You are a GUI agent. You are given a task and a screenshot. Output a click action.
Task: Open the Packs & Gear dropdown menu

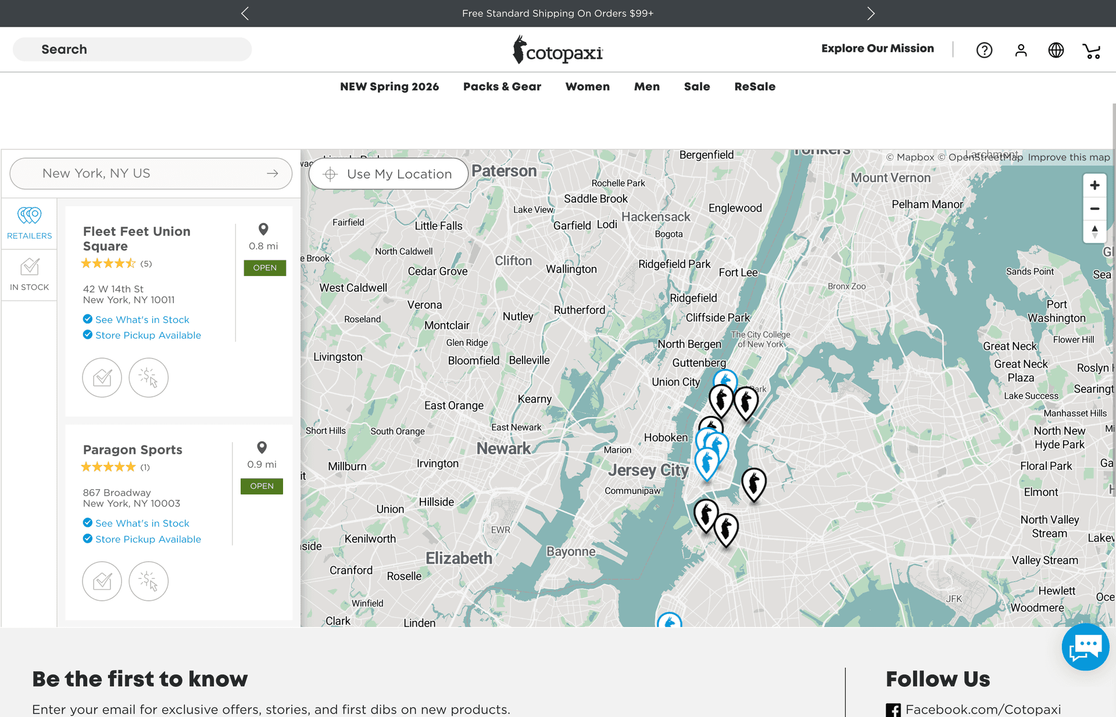tap(502, 87)
